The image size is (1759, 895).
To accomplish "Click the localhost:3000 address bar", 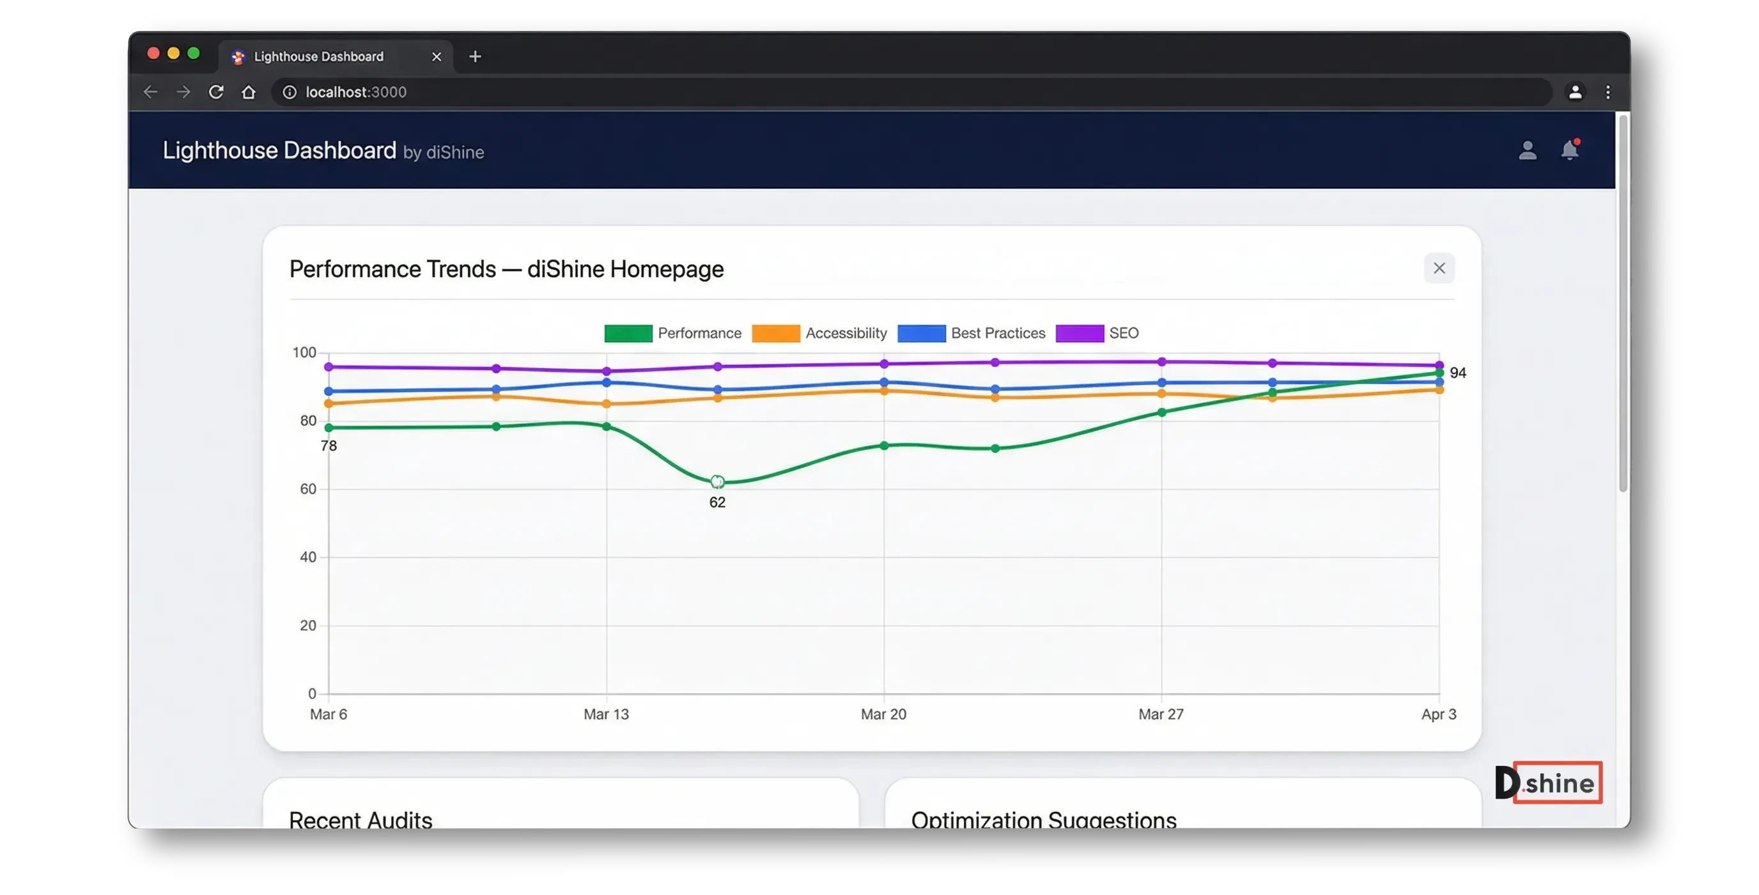I will click(x=911, y=91).
